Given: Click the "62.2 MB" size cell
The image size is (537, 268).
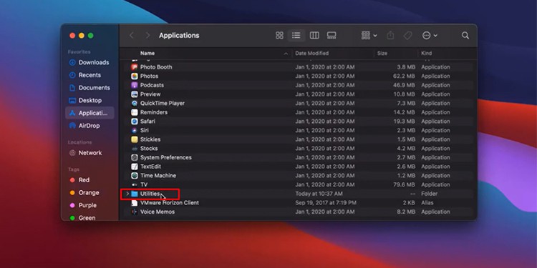Looking at the screenshot, I should [x=404, y=76].
